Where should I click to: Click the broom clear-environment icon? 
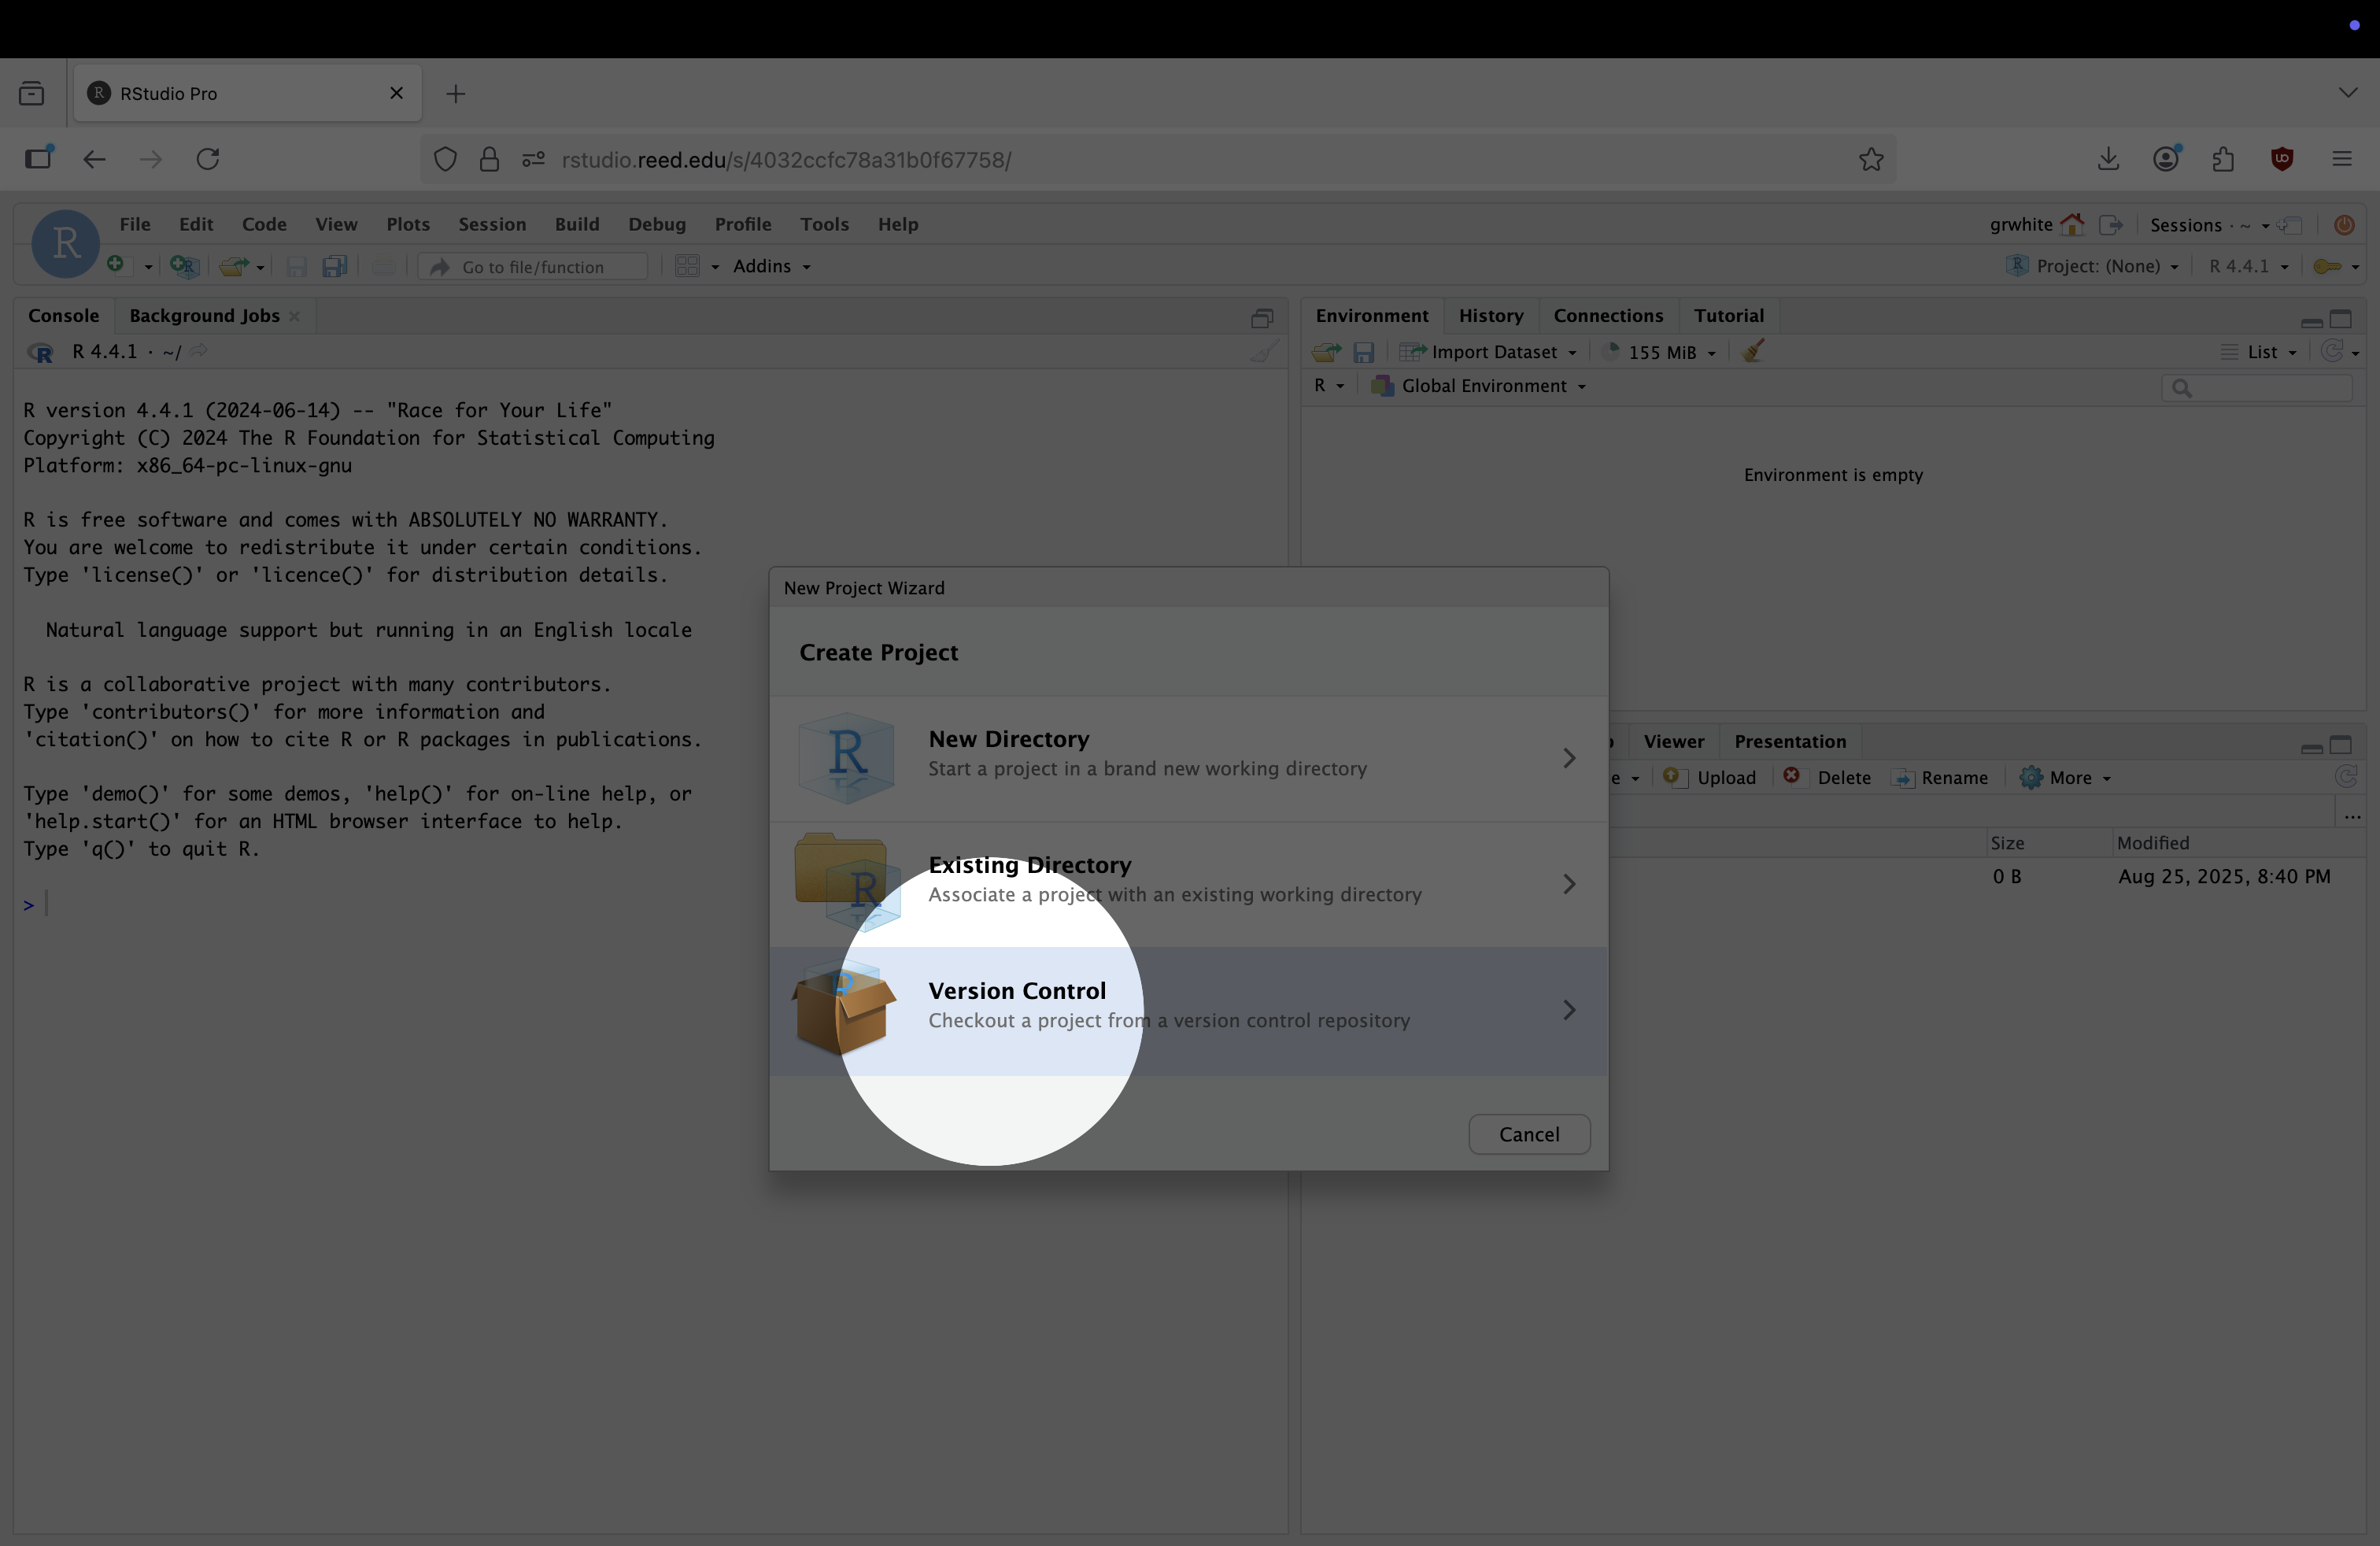pyautogui.click(x=1753, y=351)
